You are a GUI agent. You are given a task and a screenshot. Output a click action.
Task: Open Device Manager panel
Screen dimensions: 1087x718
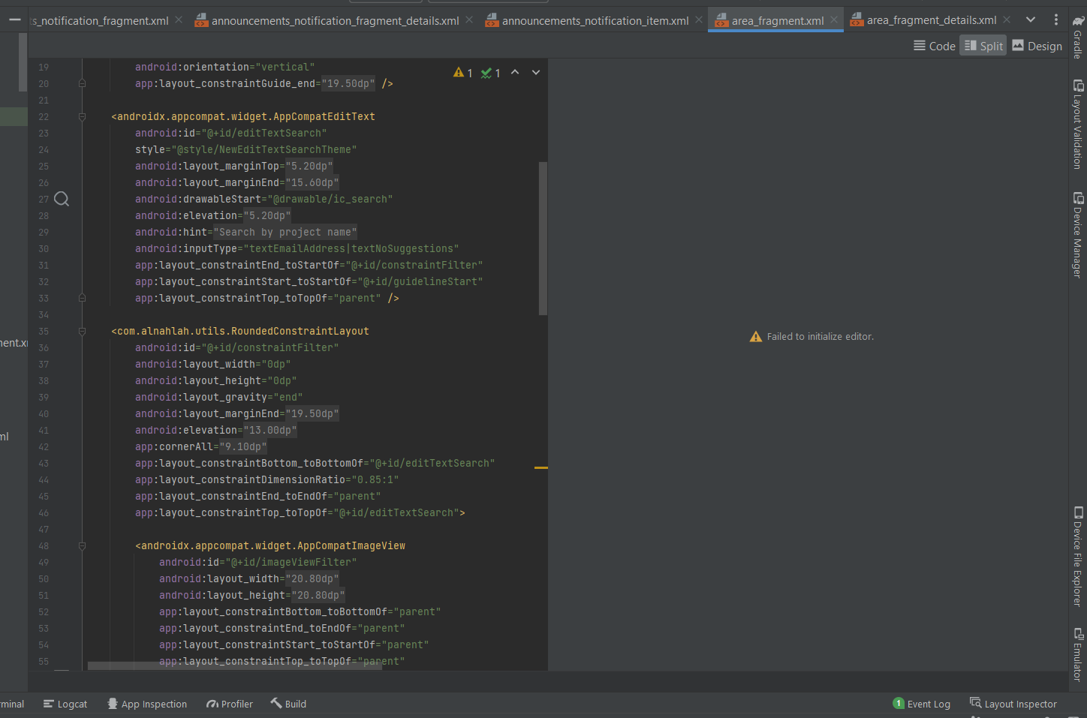pos(1077,236)
